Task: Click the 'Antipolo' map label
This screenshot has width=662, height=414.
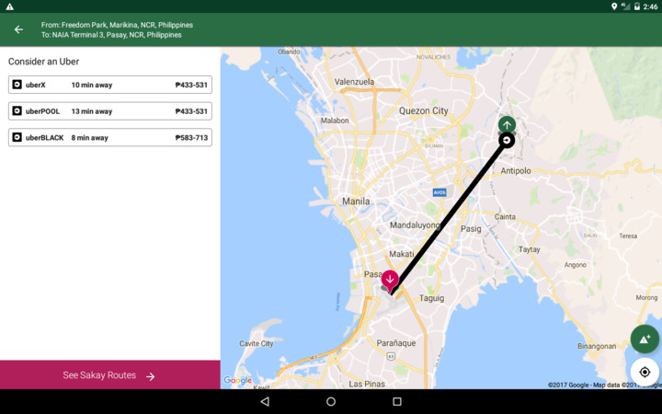Action: (516, 171)
